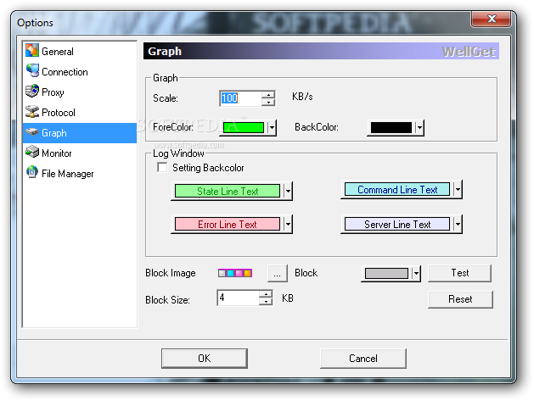
Task: Click the Proxy globe icon
Action: pyautogui.click(x=32, y=92)
